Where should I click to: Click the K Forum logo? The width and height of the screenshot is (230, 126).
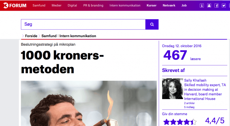point(15,5)
